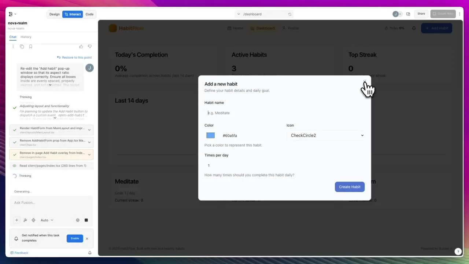Open prompt settings gear icon
Screen dimensions: 469x264
78,220
